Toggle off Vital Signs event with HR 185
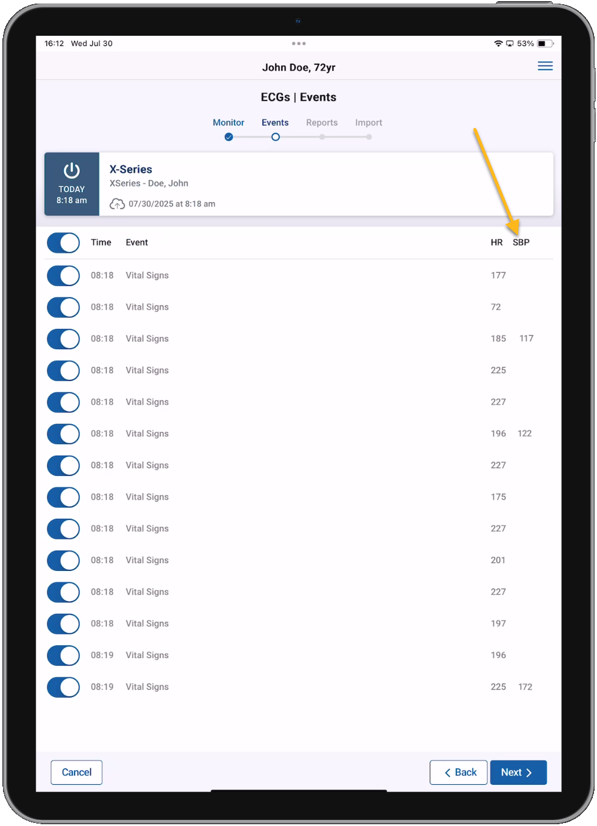 point(63,339)
